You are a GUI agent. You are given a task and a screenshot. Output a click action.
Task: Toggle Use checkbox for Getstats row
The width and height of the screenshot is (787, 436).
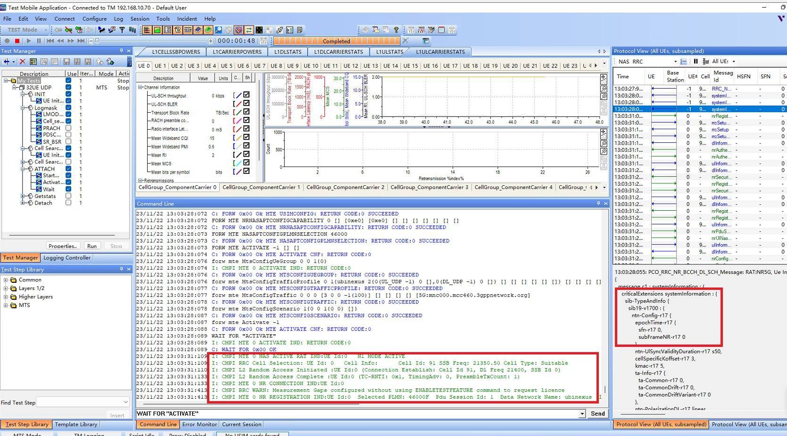click(x=68, y=196)
